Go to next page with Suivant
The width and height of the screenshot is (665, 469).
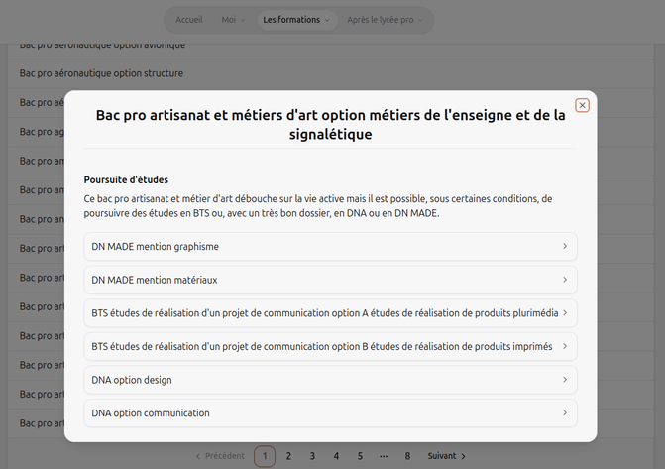point(447,456)
